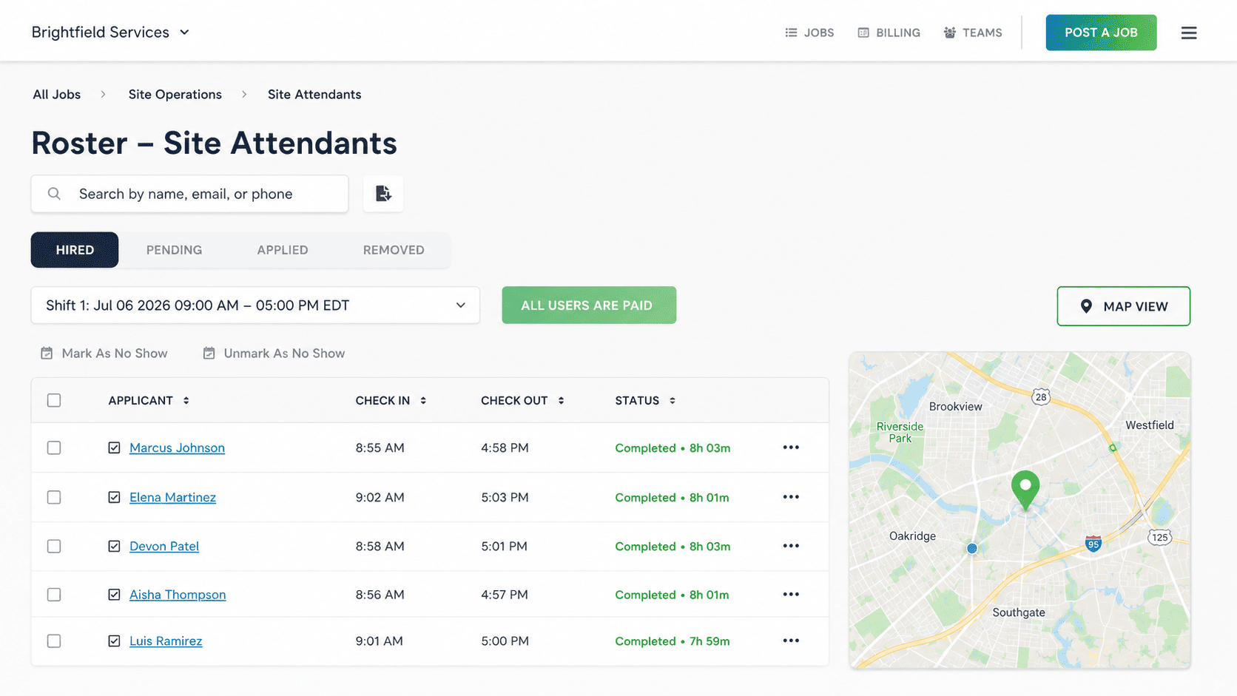This screenshot has width=1237, height=696.
Task: Go to the All Jobs breadcrumb
Action: (x=56, y=95)
